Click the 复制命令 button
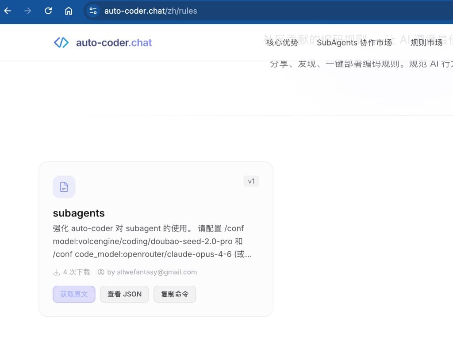The height and width of the screenshot is (337, 453). click(x=175, y=294)
